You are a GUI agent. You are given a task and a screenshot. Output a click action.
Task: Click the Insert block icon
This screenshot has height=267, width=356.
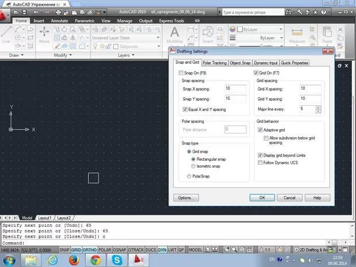coord(207,34)
